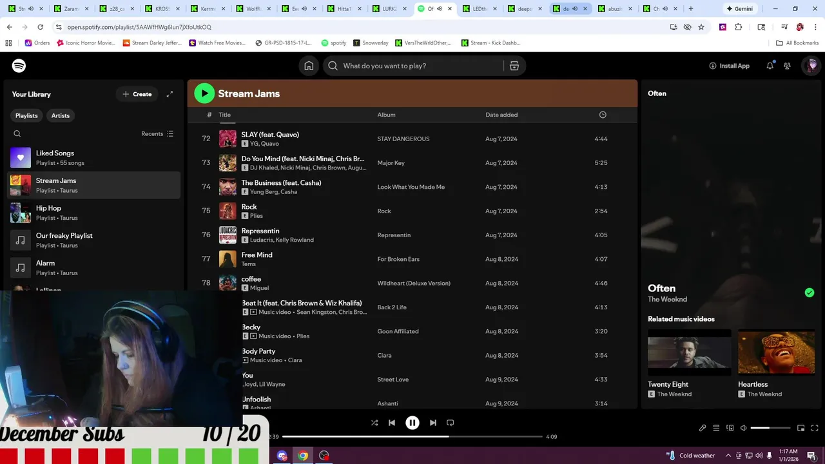825x464 pixels.
Task: Skip to the previous track
Action: pos(392,423)
